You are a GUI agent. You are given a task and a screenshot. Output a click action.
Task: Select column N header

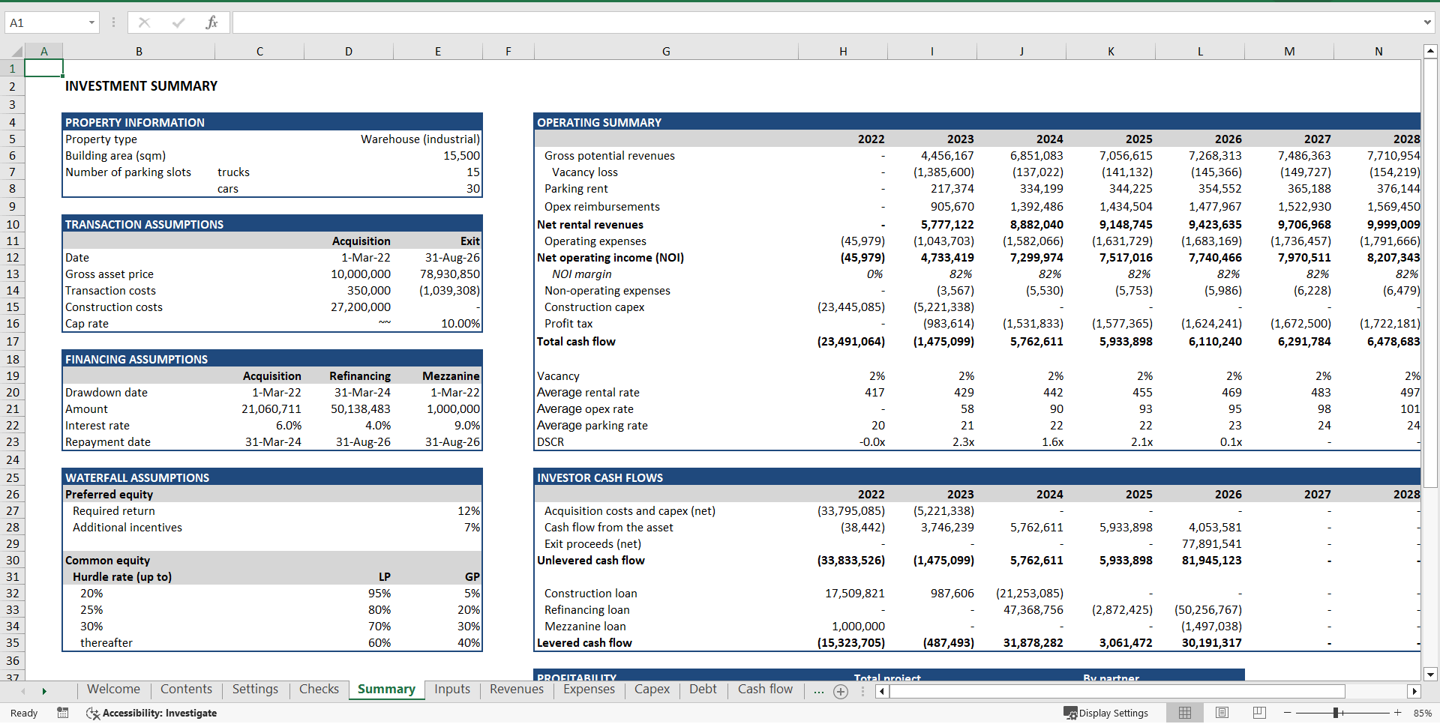tap(1378, 51)
